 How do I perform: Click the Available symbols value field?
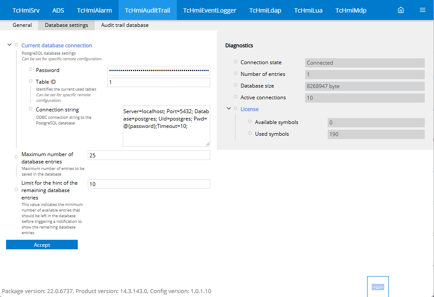click(376, 123)
